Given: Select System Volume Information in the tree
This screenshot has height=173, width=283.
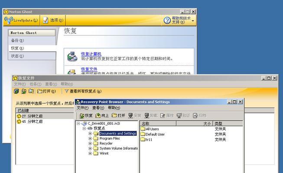Looking at the screenshot, I should pyautogui.click(x=119, y=148).
